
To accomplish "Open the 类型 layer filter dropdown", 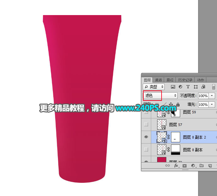I will point(154,87).
